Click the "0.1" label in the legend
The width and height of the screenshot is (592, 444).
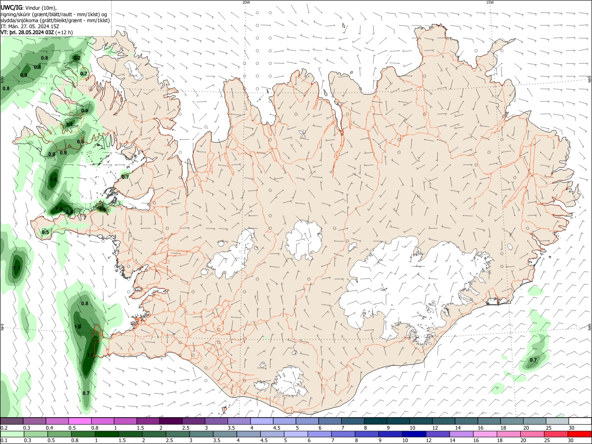click(x=4, y=441)
